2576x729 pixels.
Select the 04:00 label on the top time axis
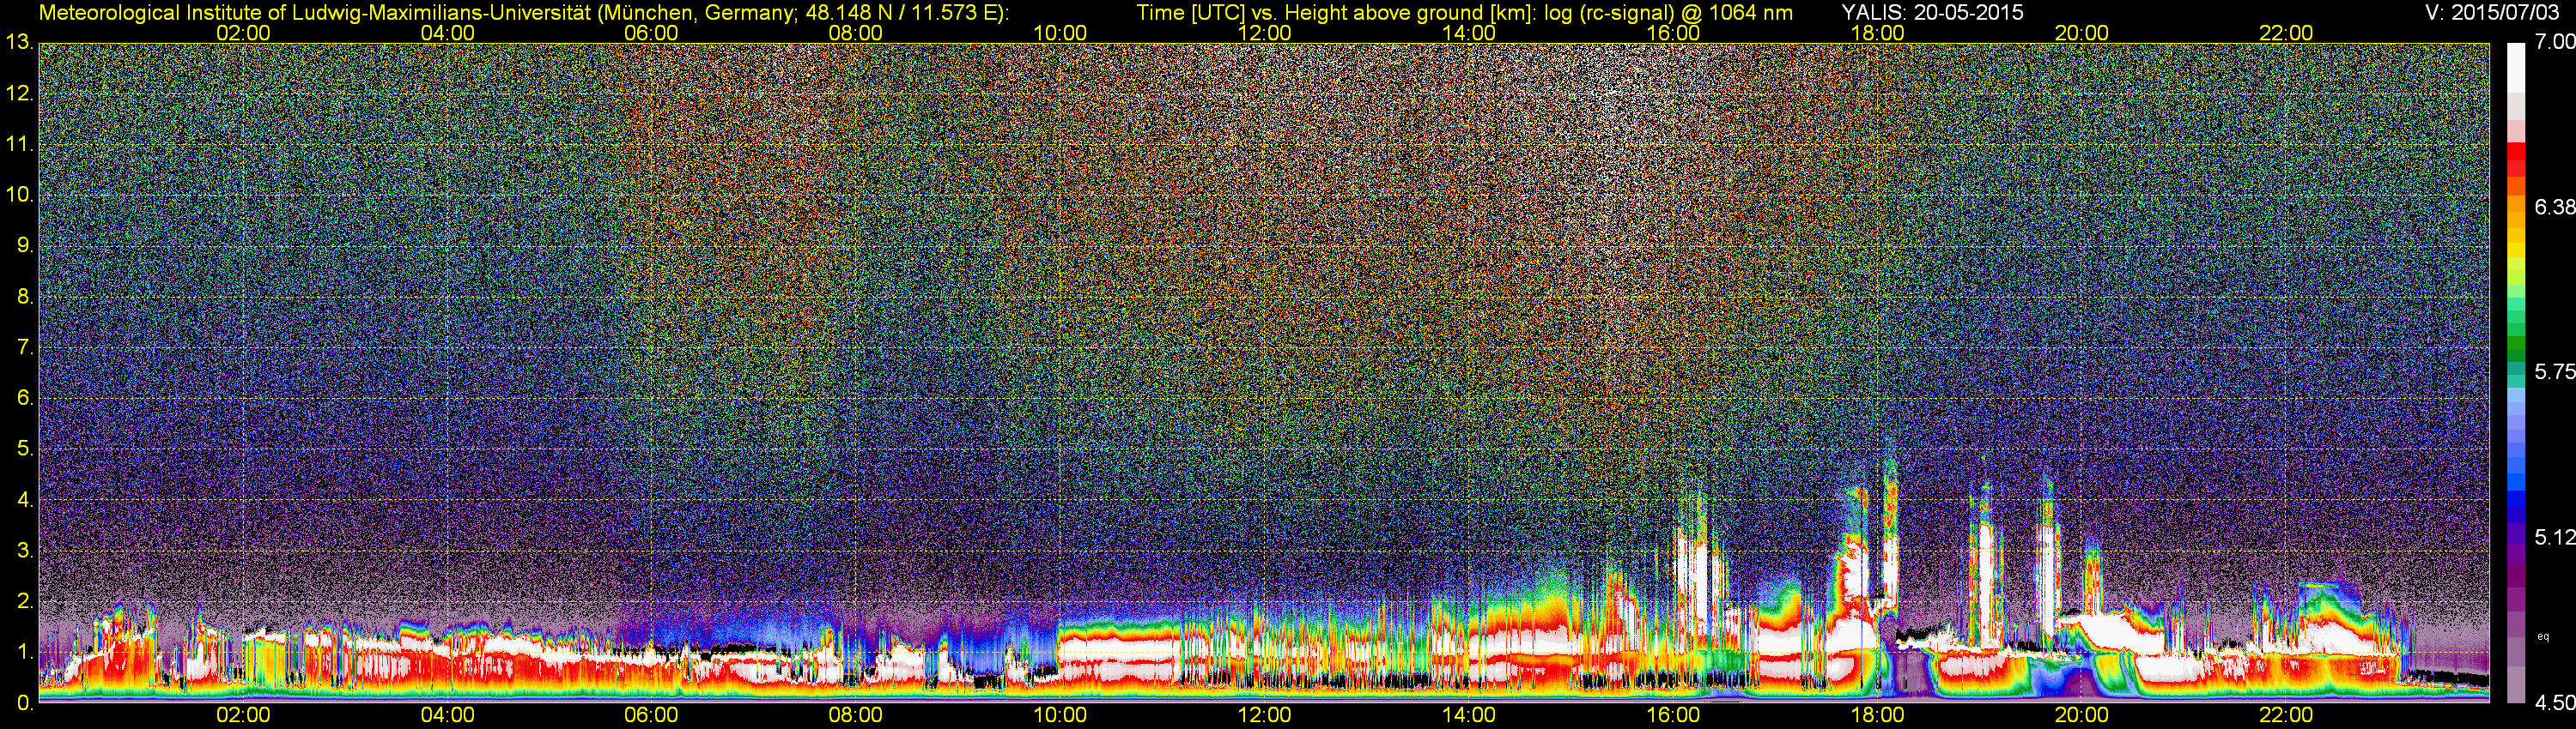447,33
